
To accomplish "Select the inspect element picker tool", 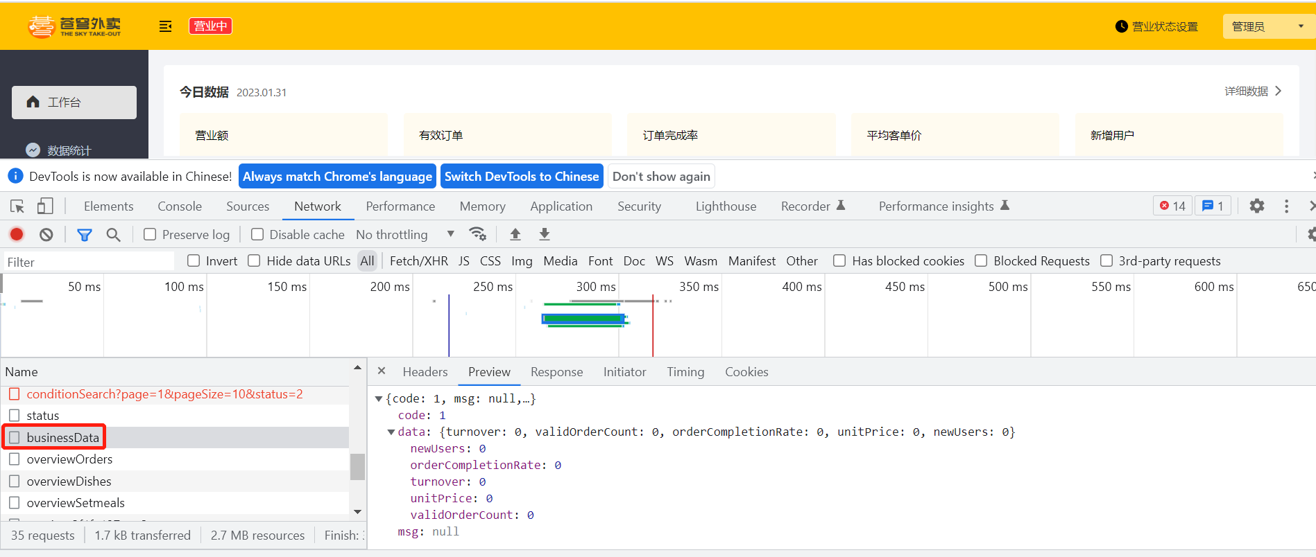I will (17, 206).
